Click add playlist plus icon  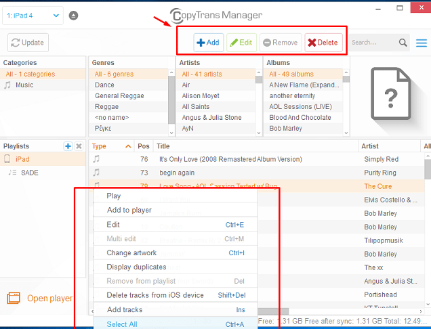pos(68,146)
